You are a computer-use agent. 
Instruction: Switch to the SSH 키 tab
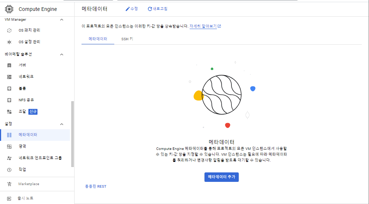(x=127, y=39)
